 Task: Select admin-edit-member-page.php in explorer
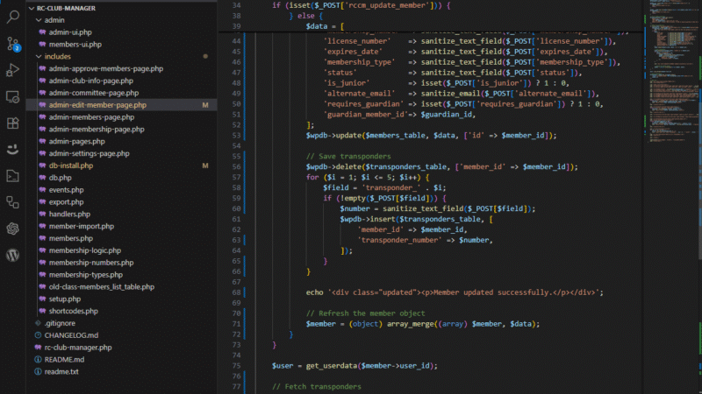[x=121, y=105]
